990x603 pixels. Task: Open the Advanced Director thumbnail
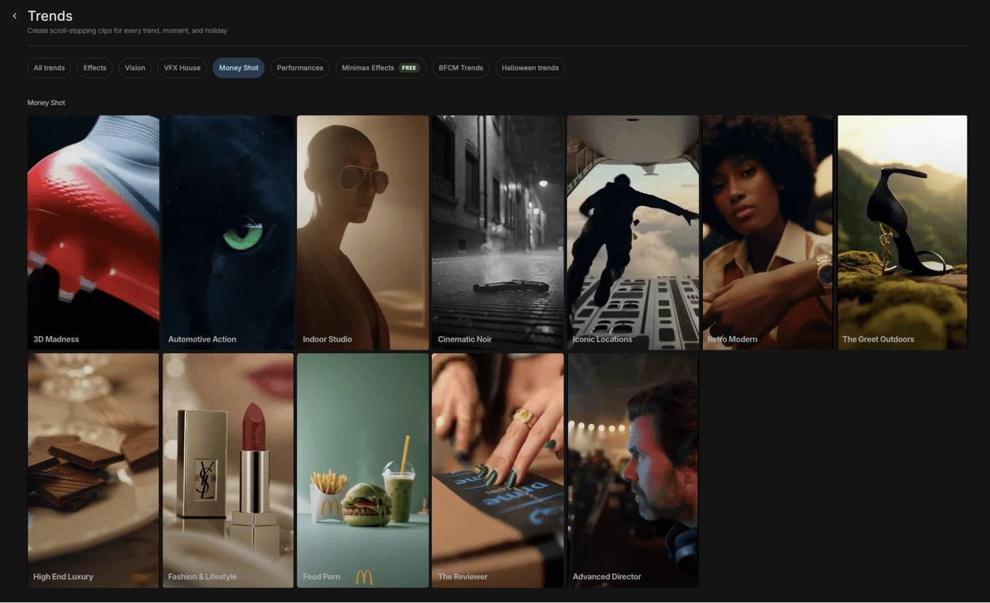point(633,470)
